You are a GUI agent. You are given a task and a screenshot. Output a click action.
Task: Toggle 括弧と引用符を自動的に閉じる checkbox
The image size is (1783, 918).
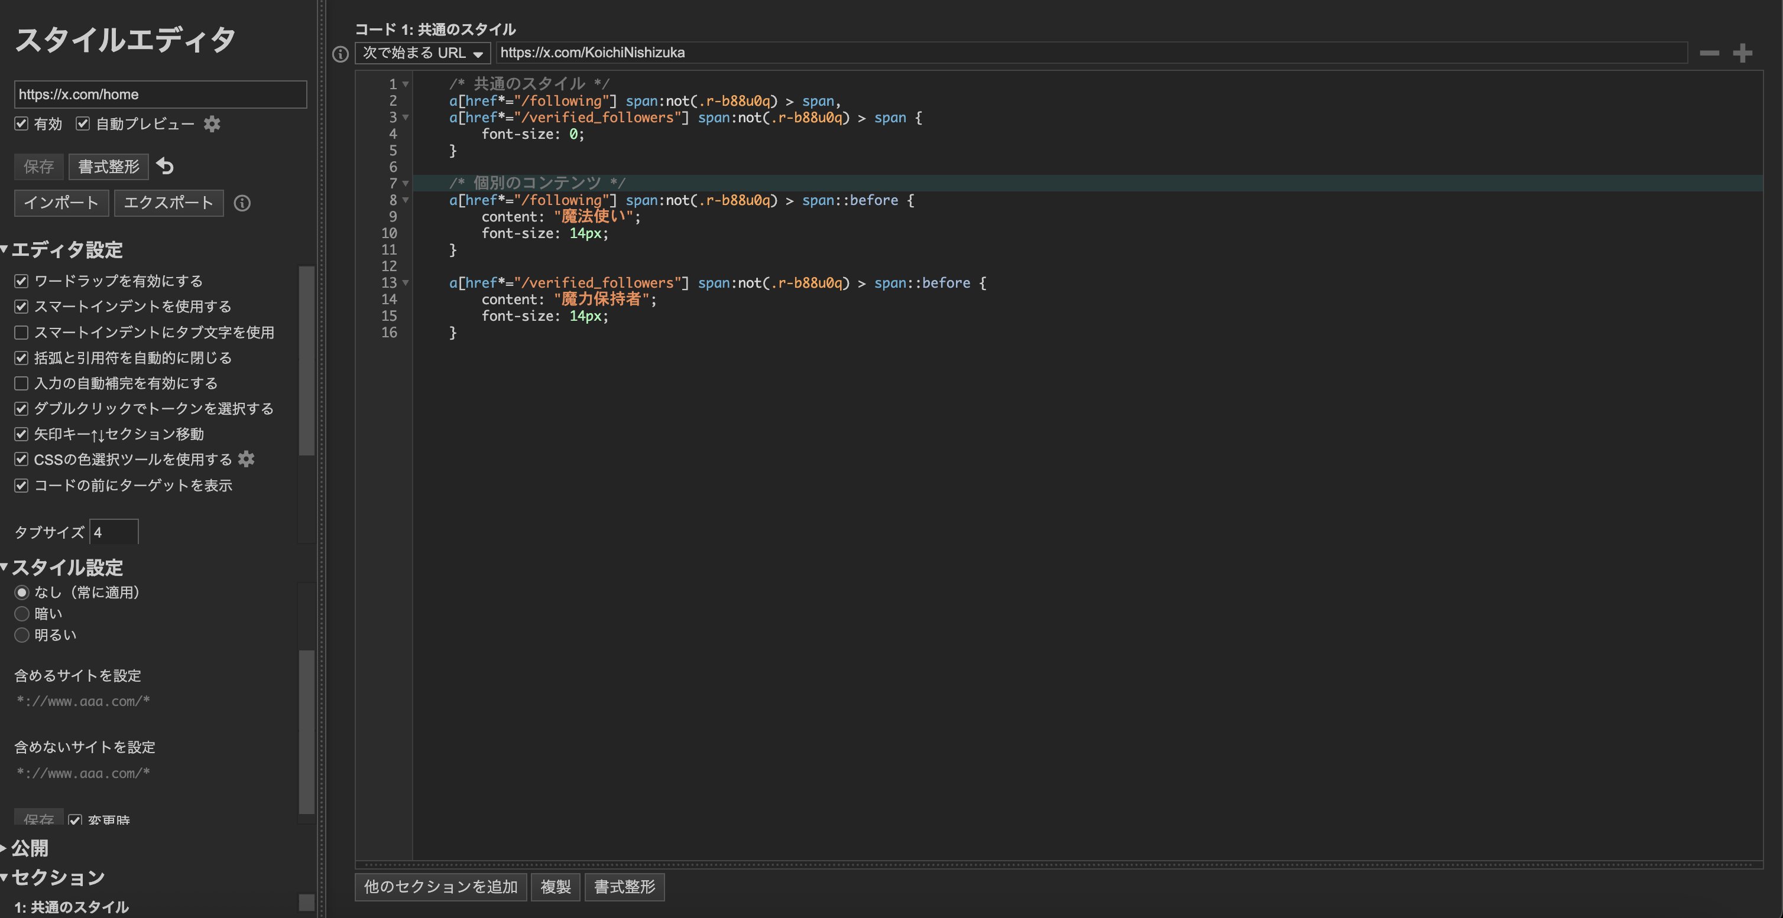click(x=21, y=357)
